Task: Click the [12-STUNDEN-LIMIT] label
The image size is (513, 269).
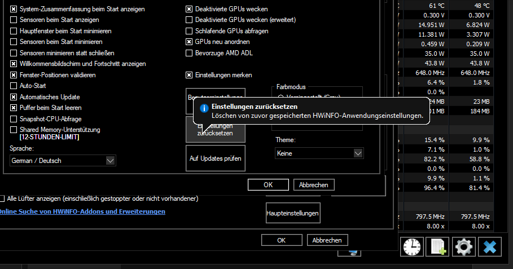Action: pos(50,137)
